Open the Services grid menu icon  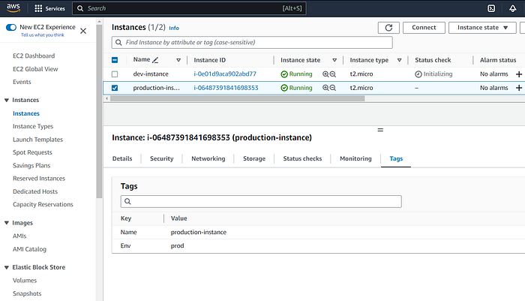click(38, 8)
